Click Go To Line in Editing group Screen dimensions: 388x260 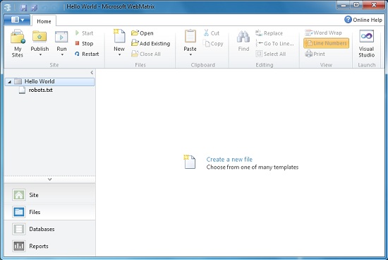[274, 44]
